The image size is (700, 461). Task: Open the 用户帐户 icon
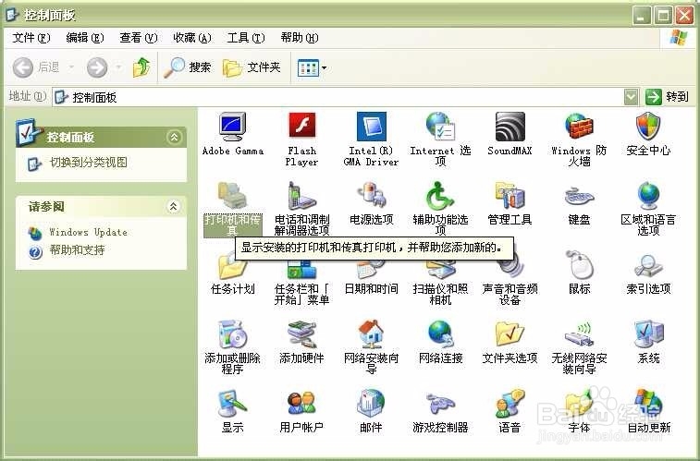[x=301, y=404]
